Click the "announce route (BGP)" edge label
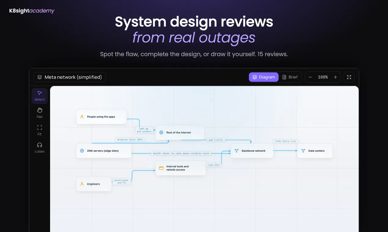 [130, 140]
